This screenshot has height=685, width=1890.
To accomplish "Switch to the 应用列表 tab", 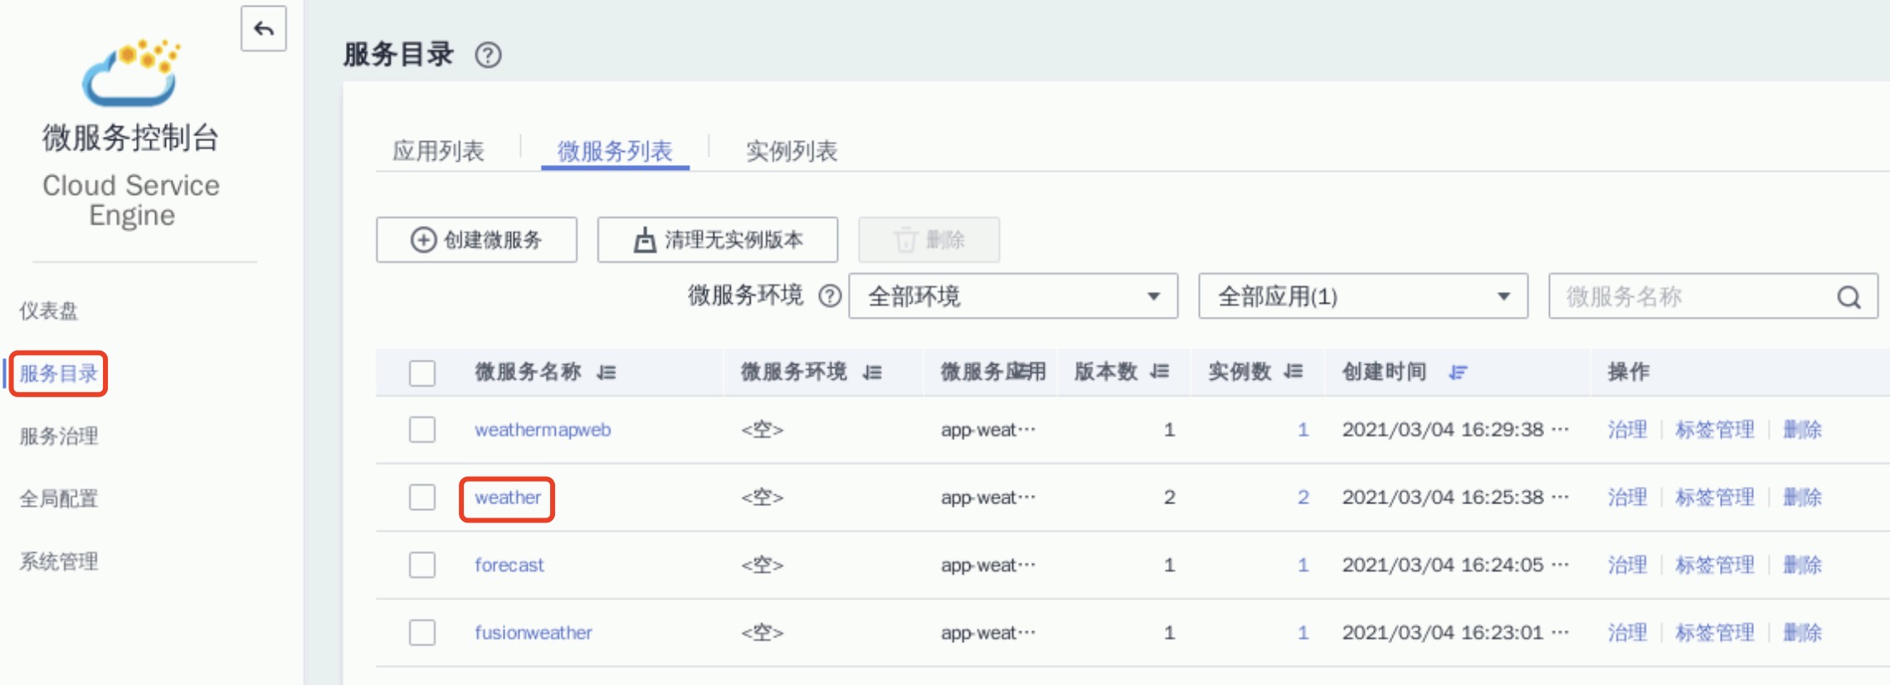I will [x=438, y=151].
